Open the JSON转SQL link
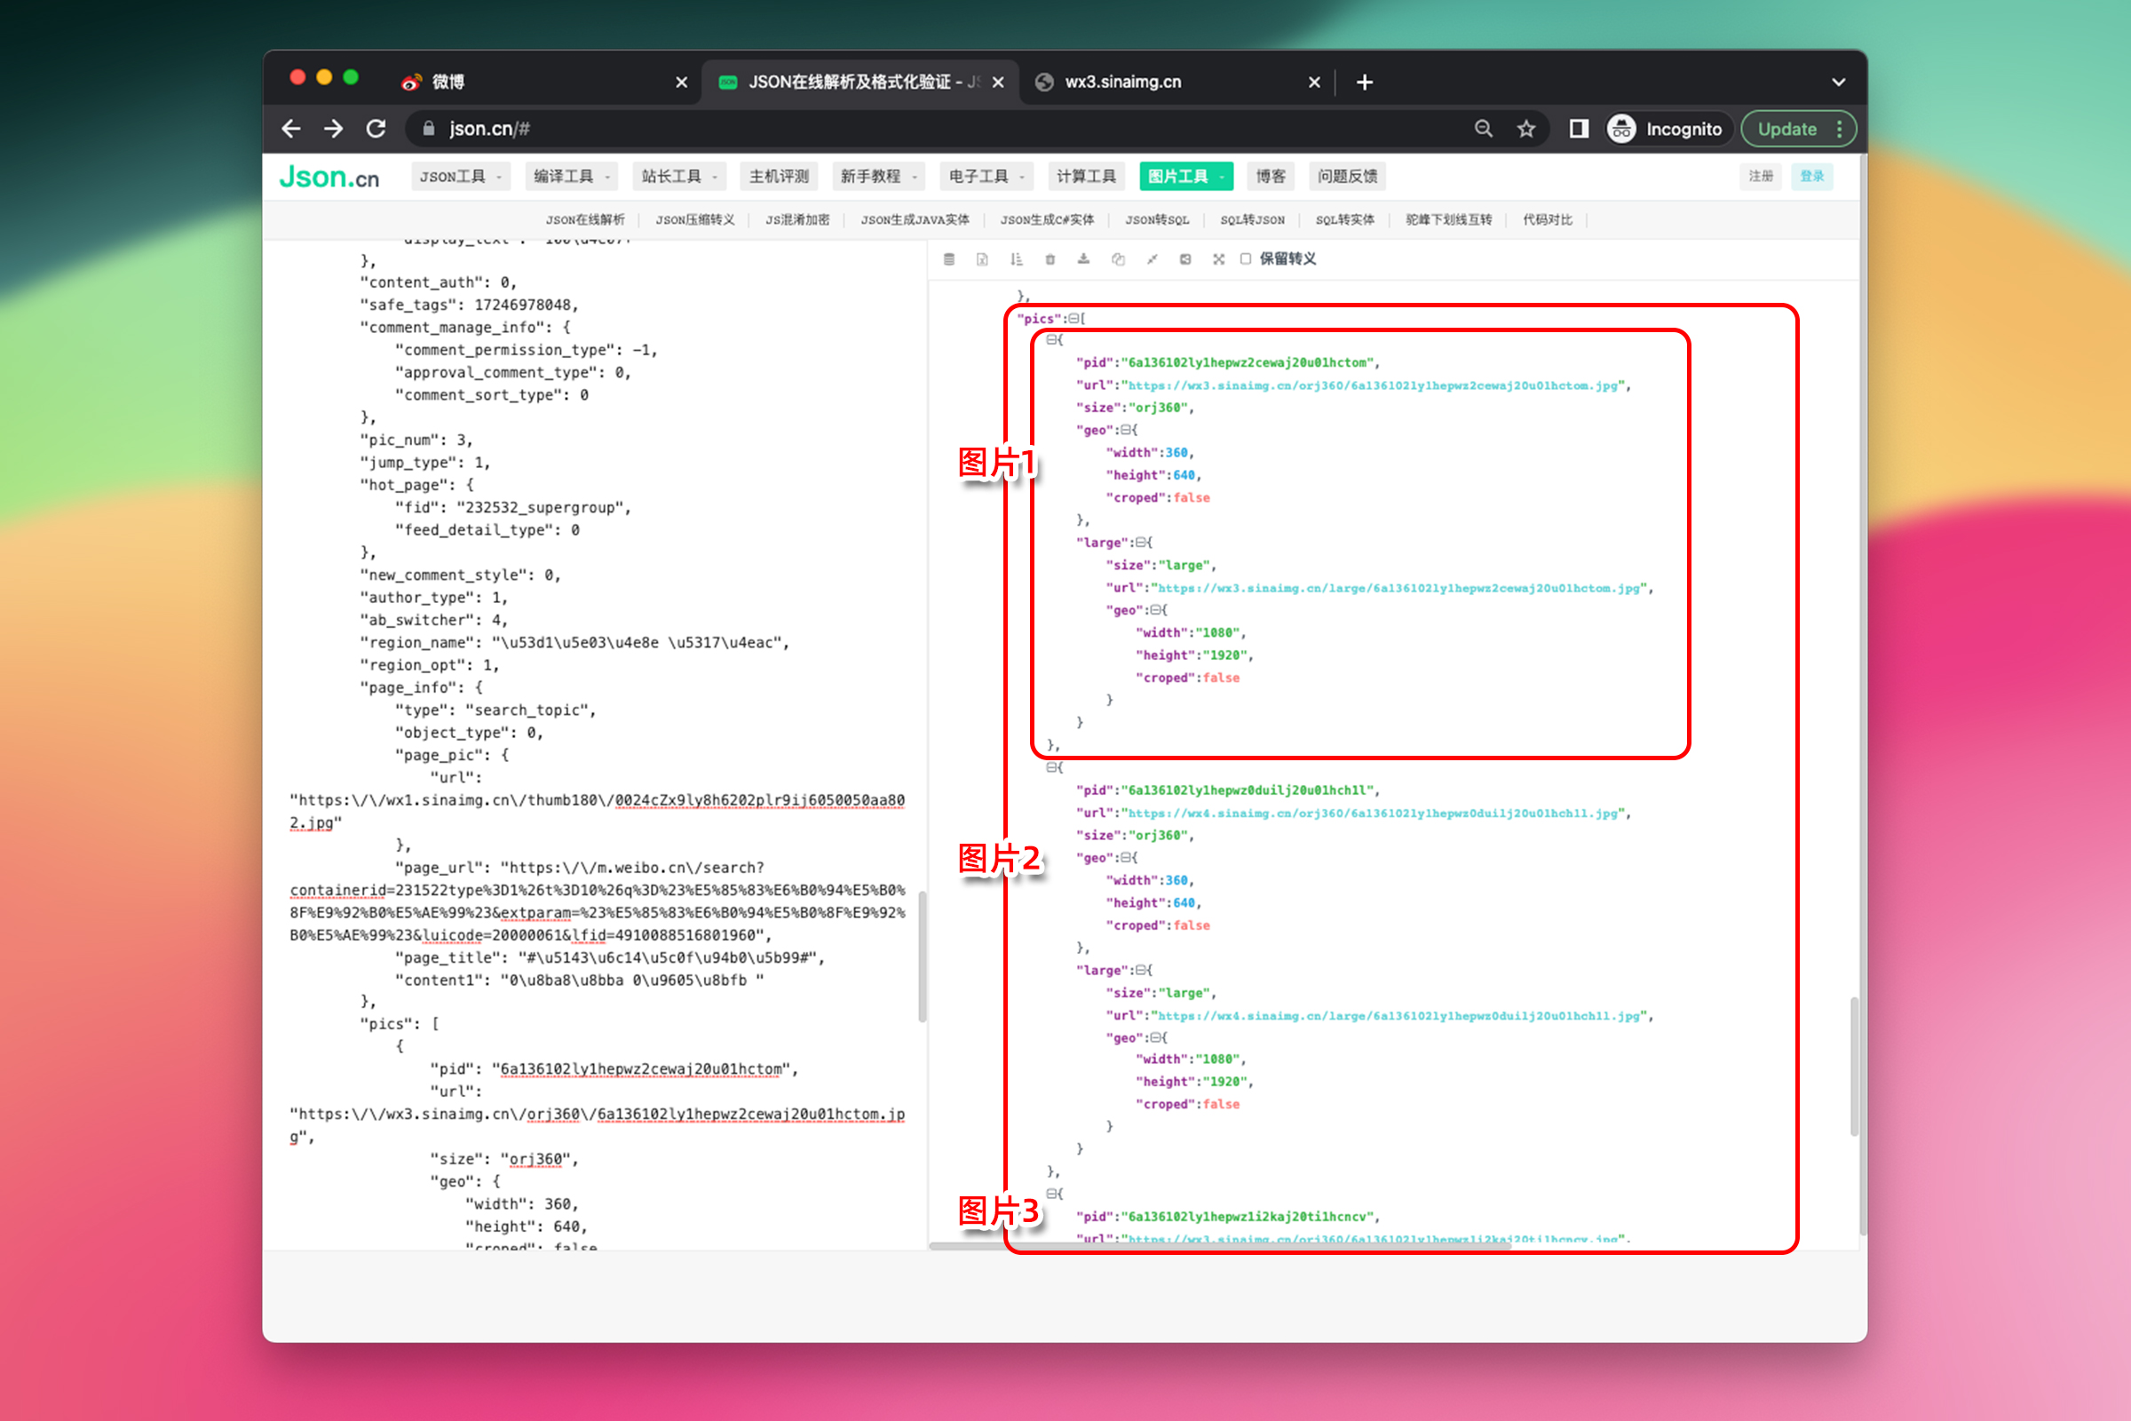Image resolution: width=2131 pixels, height=1421 pixels. pyautogui.click(x=1157, y=220)
